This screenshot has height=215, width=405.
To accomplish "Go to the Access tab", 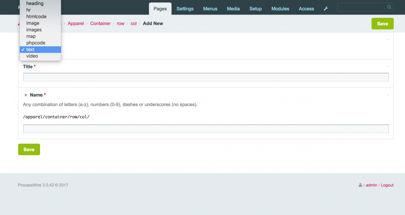I will (x=306, y=9).
